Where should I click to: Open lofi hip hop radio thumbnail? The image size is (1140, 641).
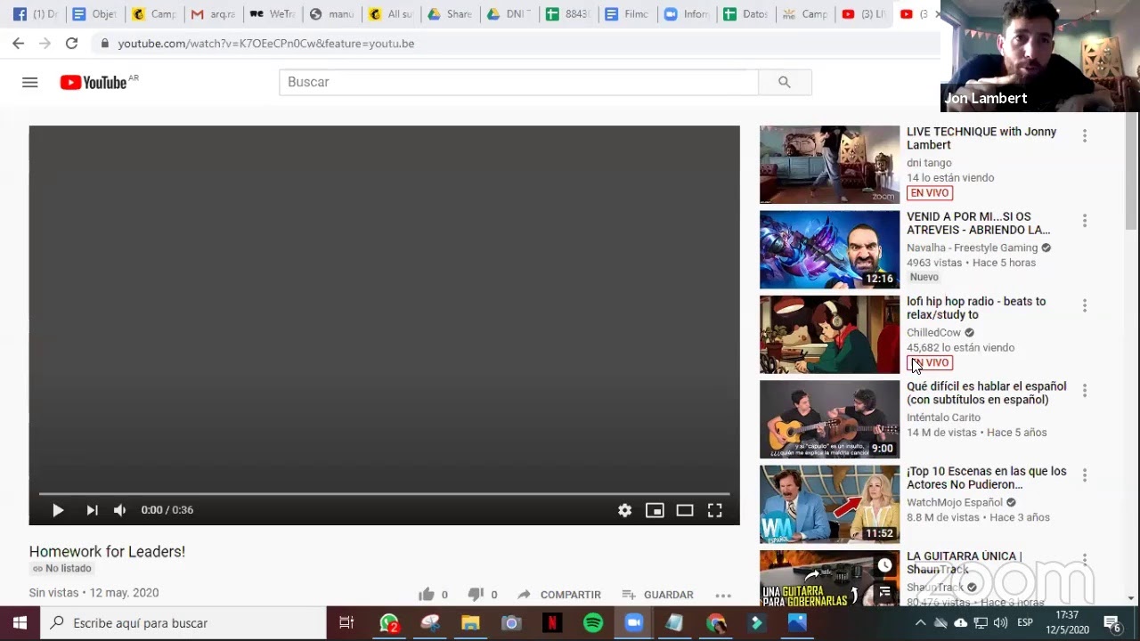(829, 335)
